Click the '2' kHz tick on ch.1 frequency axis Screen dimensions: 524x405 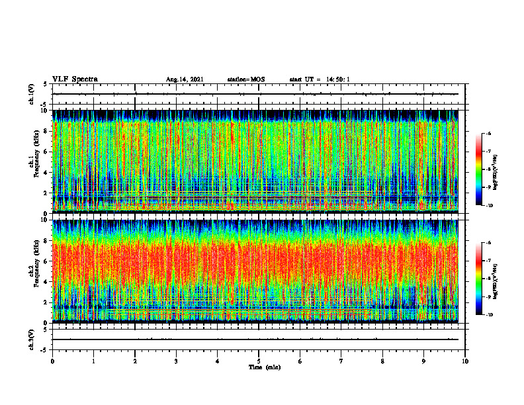tap(46, 193)
